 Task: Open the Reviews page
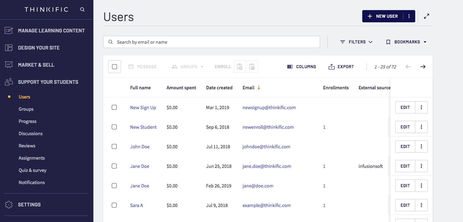point(27,146)
